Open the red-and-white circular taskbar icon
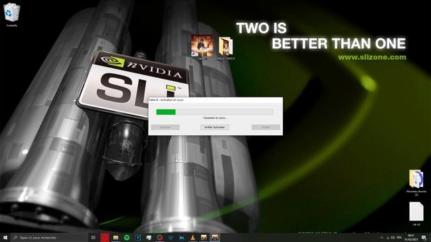431x242 pixels. point(160,237)
